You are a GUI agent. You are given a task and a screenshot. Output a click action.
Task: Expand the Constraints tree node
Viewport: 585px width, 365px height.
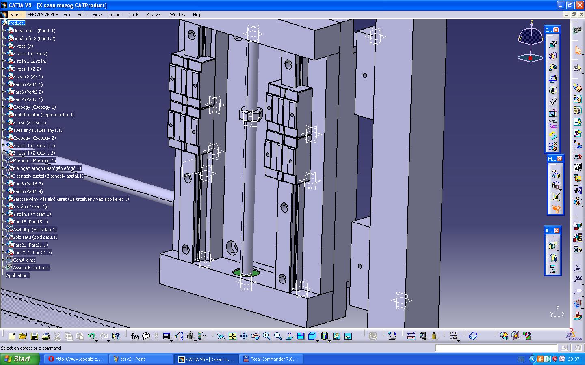(x=3, y=260)
